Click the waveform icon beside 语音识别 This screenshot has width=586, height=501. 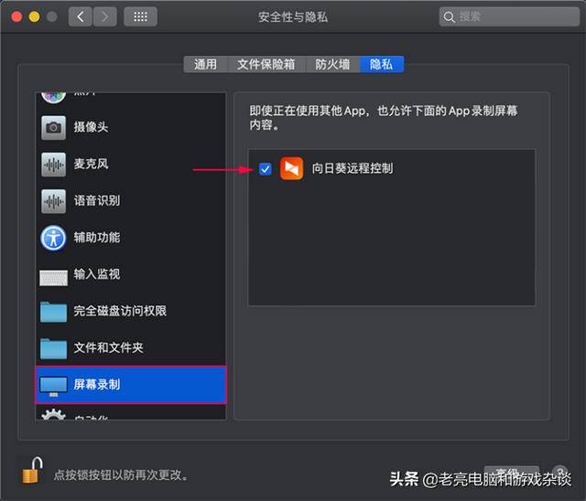pos(53,201)
